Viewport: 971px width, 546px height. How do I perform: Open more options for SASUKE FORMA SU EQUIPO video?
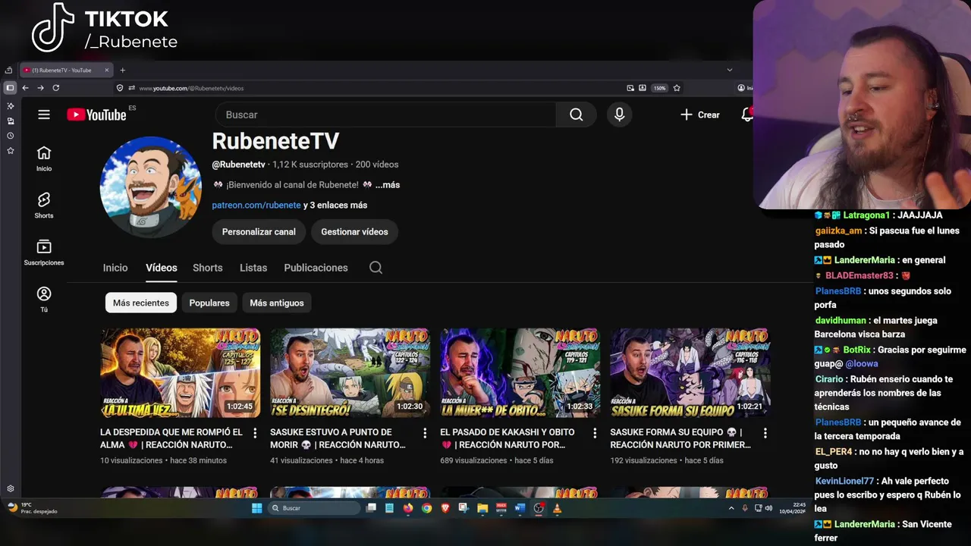(765, 433)
